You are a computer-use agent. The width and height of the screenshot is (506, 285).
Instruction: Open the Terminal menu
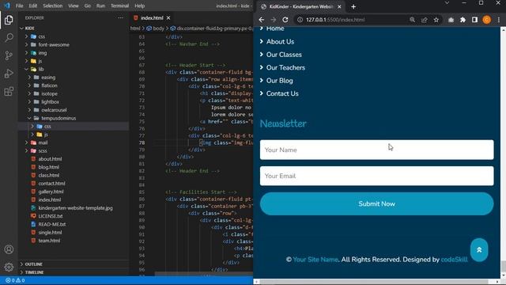coord(119,6)
